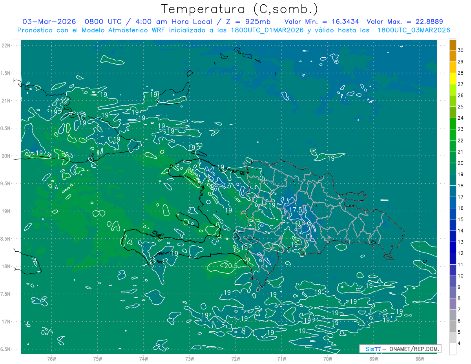Click the color scale label '24'
This screenshot has height=364, width=471.
460,118
